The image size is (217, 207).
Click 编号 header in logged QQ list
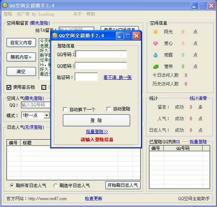coord(156,148)
